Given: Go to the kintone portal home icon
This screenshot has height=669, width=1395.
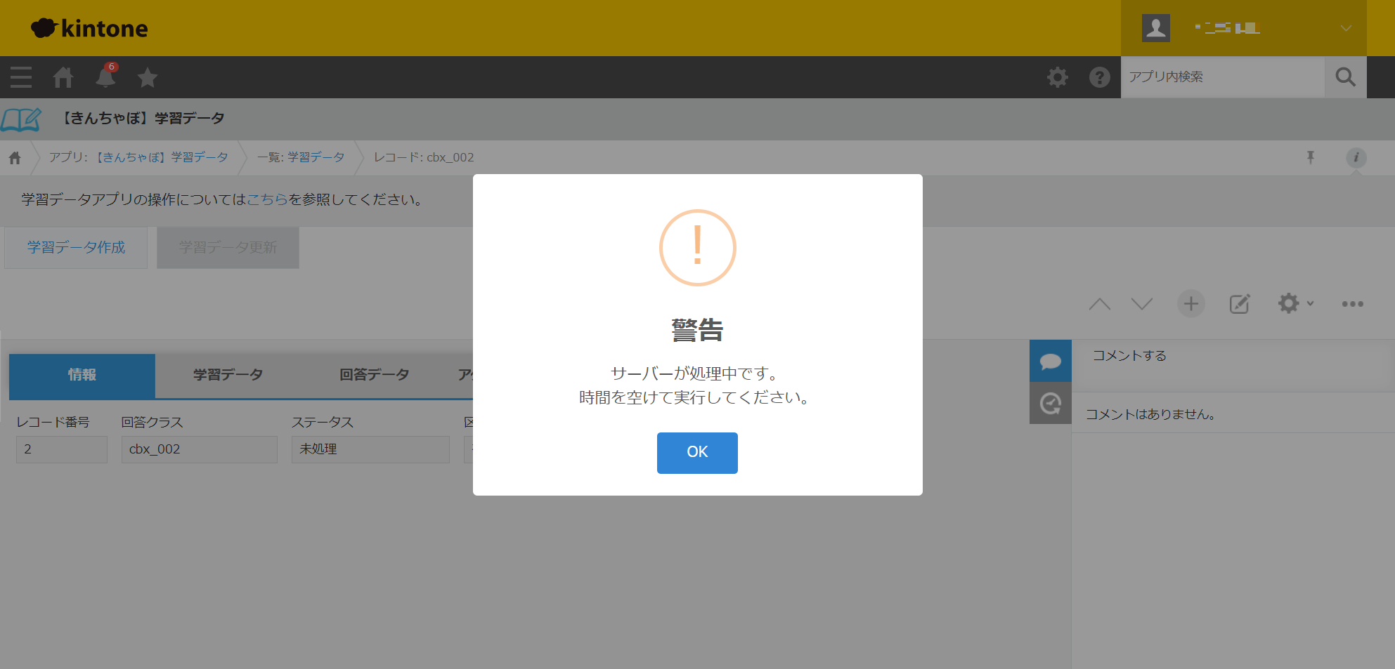Looking at the screenshot, I should [63, 77].
